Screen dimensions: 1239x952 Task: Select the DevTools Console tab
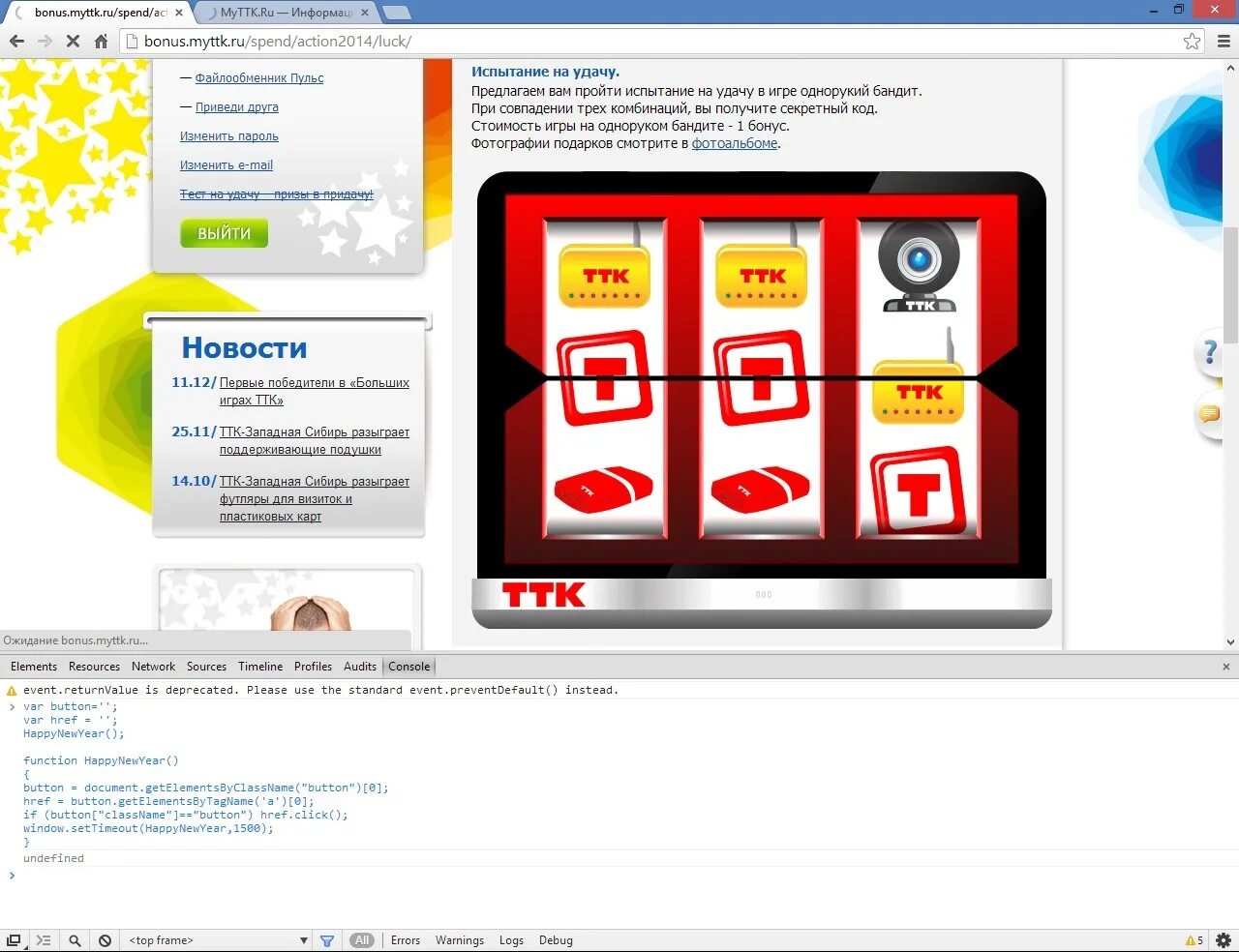(409, 667)
